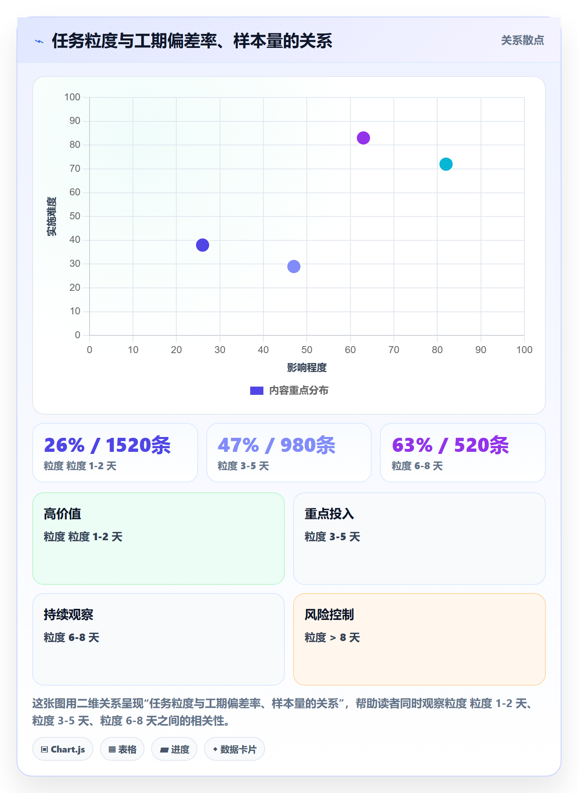This screenshot has height=793, width=578.
Task: Click the 影响程度 x-axis title
Action: tap(307, 368)
